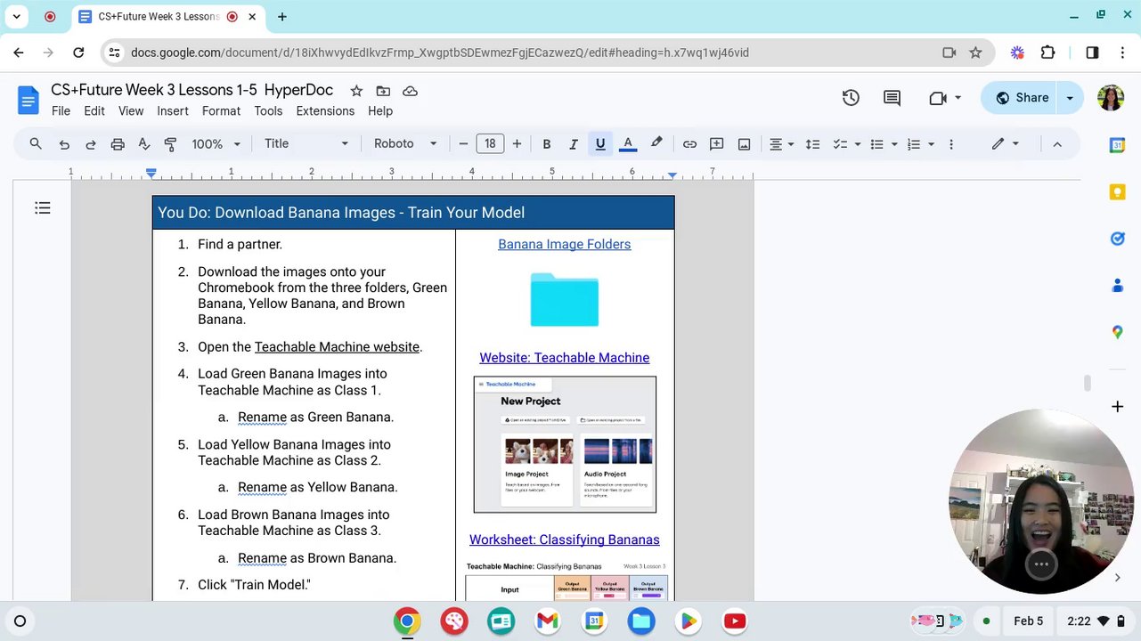Open version history clock icon
This screenshot has width=1141, height=641.
pyautogui.click(x=851, y=98)
